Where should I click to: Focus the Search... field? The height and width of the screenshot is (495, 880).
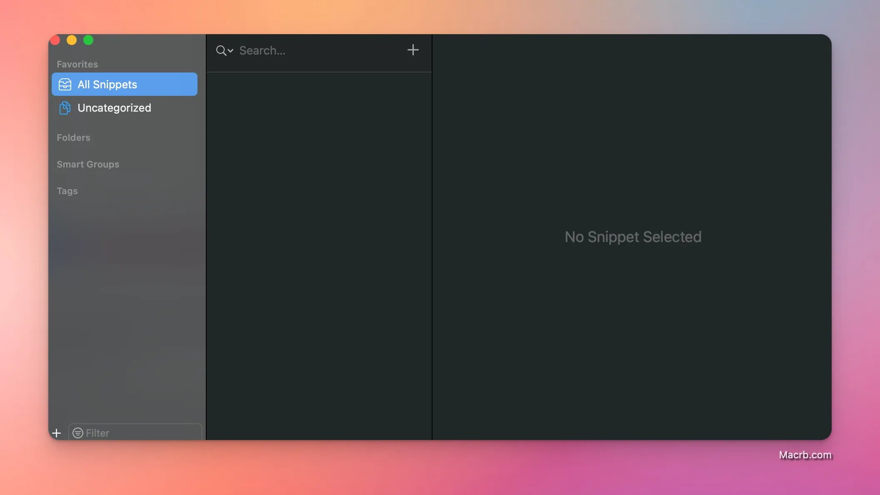[319, 51]
